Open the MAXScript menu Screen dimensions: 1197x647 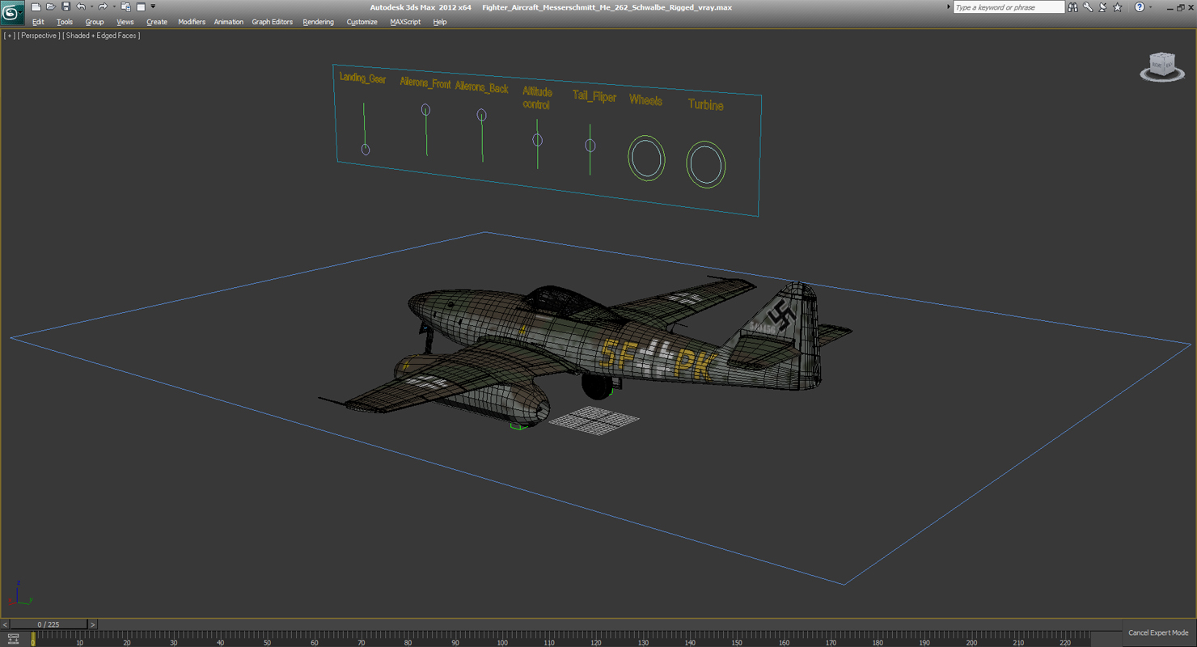click(405, 22)
